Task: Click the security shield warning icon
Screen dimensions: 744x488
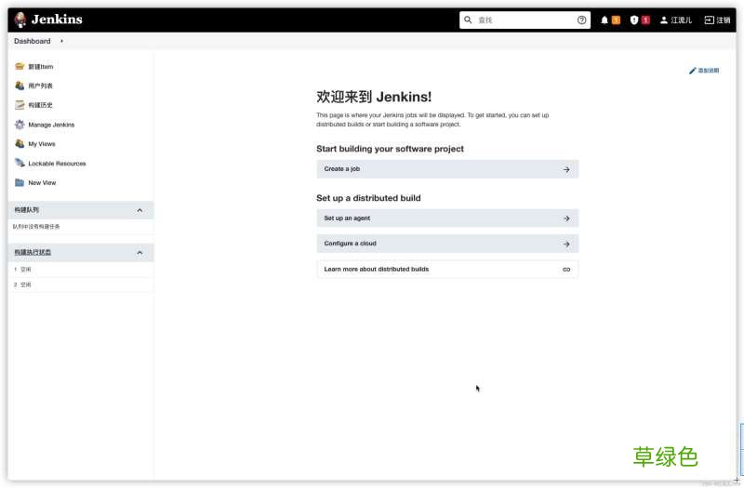Action: tap(634, 20)
